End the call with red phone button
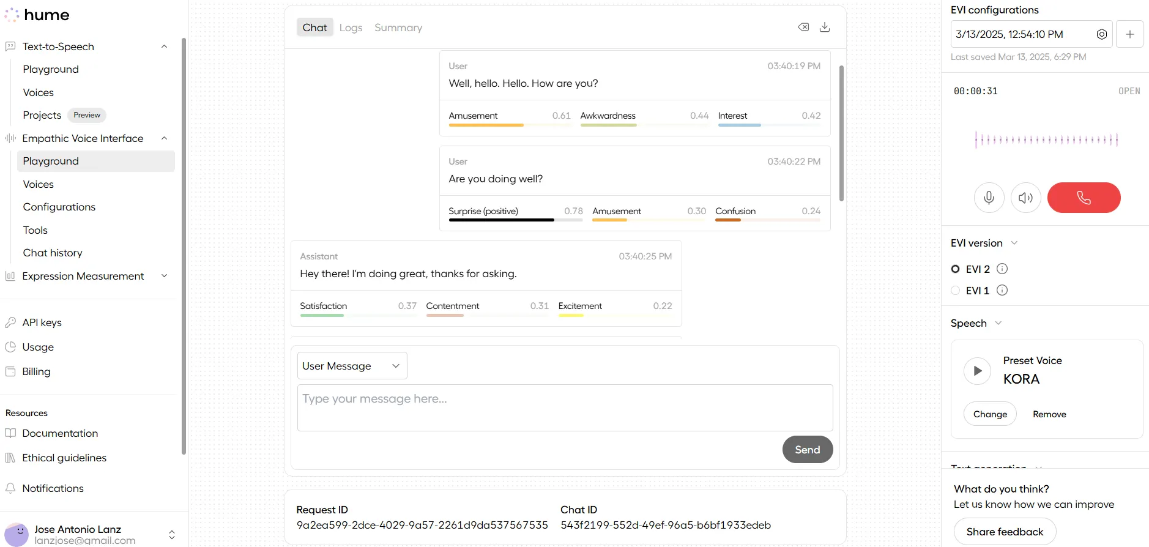The image size is (1149, 547). tap(1084, 198)
